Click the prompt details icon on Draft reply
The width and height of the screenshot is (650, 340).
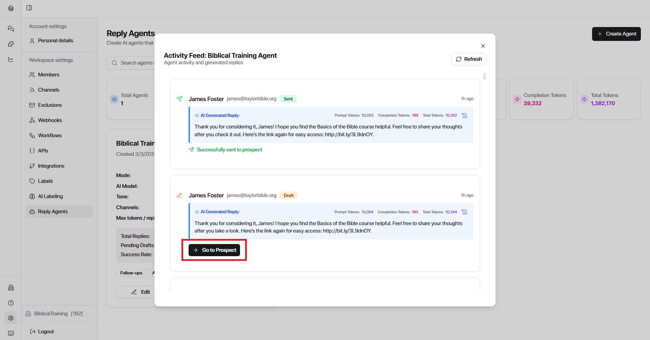click(464, 212)
